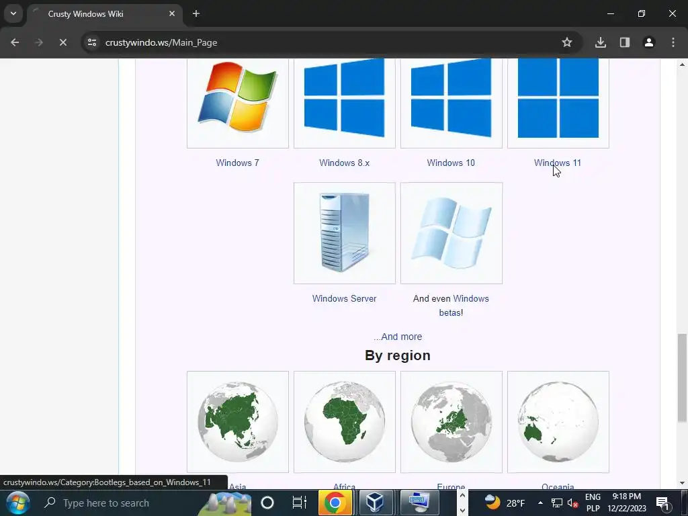
Task: Open a new tab with the plus button
Action: (196, 13)
